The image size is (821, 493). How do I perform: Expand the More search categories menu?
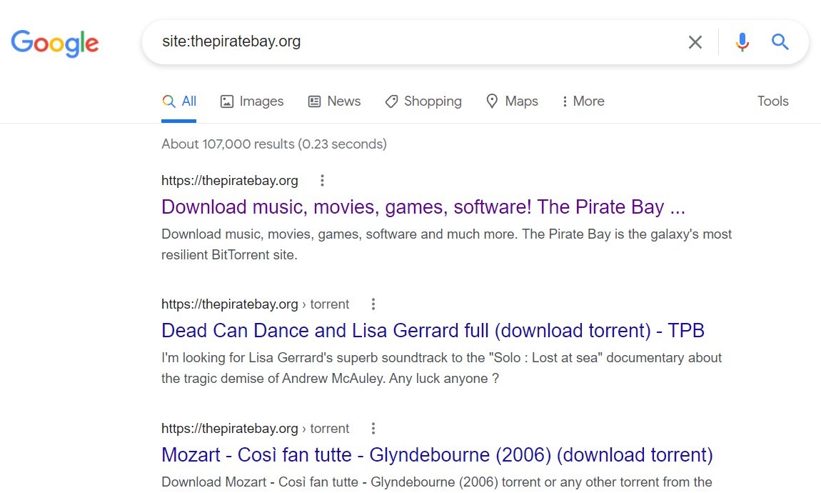click(x=583, y=101)
